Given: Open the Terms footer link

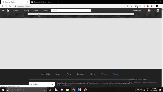Looking at the screenshot, I should coord(104,74).
